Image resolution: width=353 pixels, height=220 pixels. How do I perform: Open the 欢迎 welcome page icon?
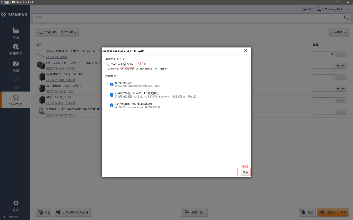(16, 30)
